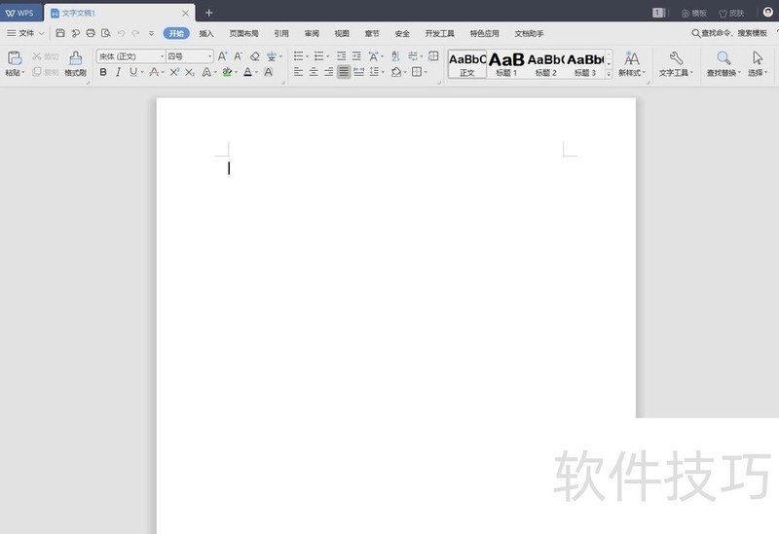Toggle Bold formatting
Image resolution: width=779 pixels, height=534 pixels.
pyautogui.click(x=103, y=72)
